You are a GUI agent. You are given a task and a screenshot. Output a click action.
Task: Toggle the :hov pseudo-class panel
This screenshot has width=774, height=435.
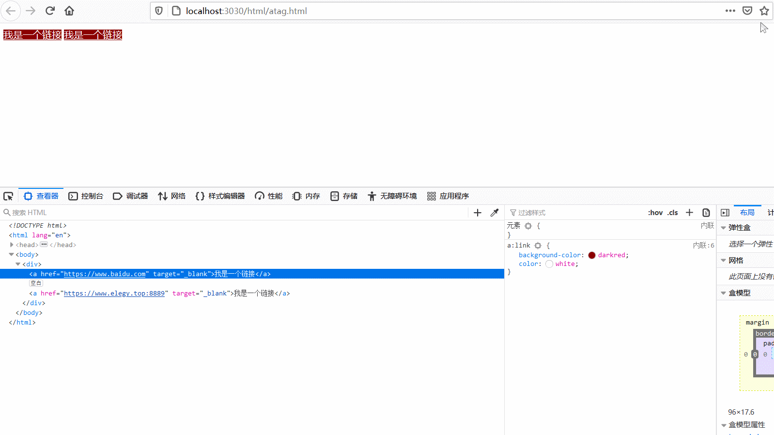click(x=655, y=213)
